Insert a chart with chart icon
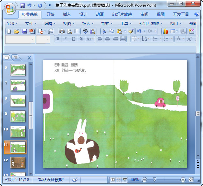 [165, 31]
